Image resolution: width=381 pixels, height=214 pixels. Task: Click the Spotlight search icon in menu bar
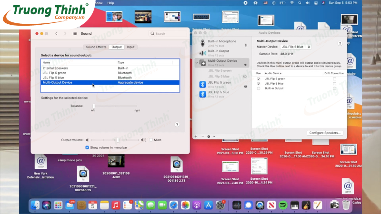point(300,3)
